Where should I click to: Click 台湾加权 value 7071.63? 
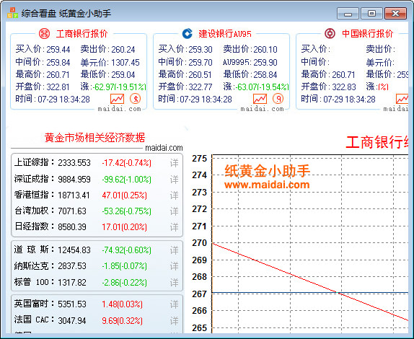72,211
